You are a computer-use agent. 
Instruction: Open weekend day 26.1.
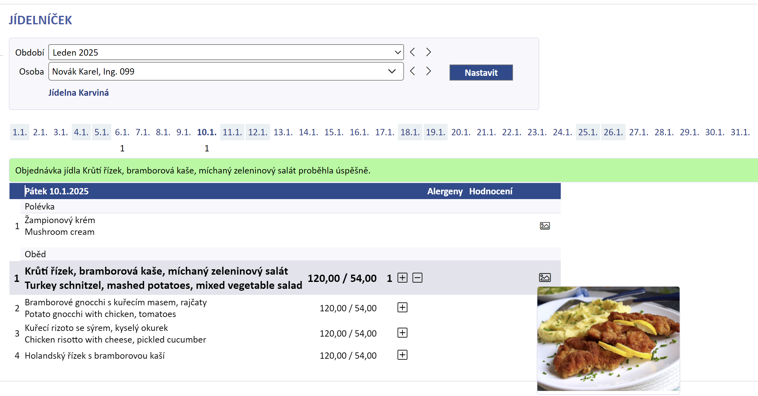(613, 132)
